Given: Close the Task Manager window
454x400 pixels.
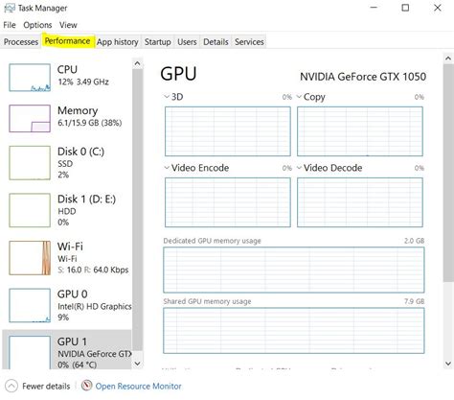Looking at the screenshot, I should [x=438, y=8].
